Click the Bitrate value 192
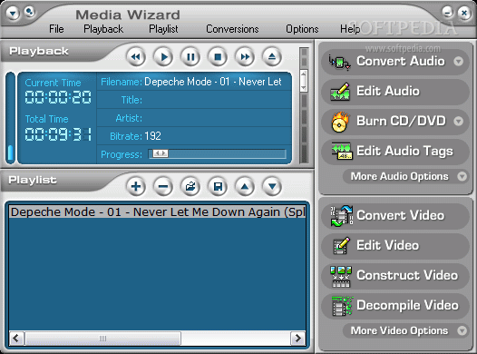Image resolution: width=477 pixels, height=354 pixels. [x=152, y=136]
